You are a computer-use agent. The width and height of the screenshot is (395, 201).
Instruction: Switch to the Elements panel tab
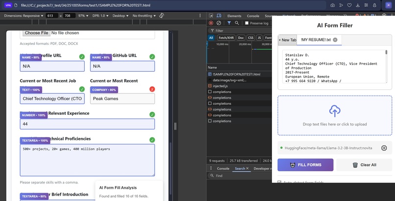[x=234, y=16]
